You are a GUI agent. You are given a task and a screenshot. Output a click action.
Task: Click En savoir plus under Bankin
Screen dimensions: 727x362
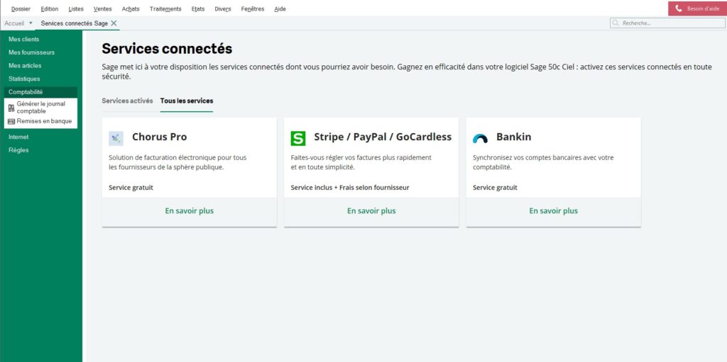[x=554, y=210]
